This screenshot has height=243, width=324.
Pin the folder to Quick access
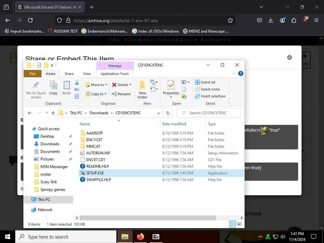pos(36,90)
